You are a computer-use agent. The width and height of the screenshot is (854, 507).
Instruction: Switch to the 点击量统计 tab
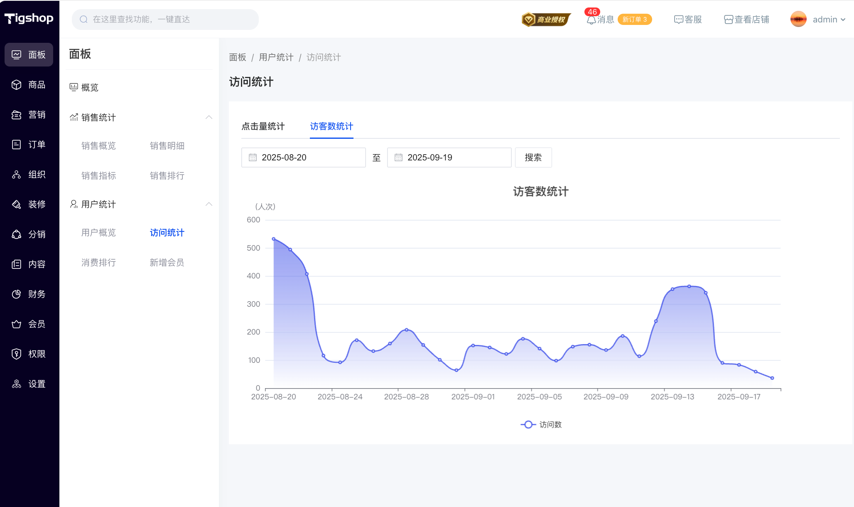tap(263, 126)
